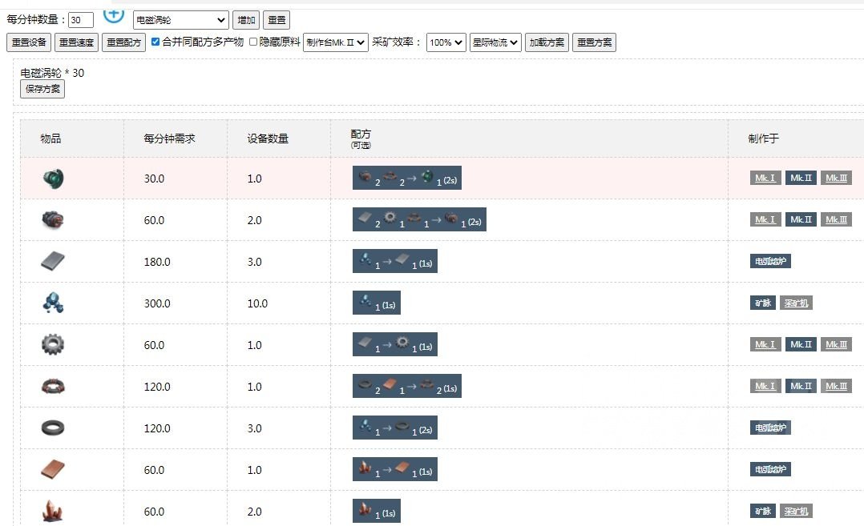Image resolution: width=864 pixels, height=526 pixels.
Task: Choose Mk.II for the turbine row
Action: (x=801, y=178)
